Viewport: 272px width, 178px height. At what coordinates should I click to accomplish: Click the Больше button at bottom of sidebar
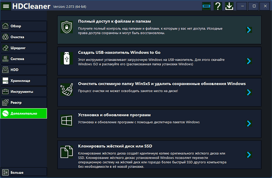[x=24, y=172]
